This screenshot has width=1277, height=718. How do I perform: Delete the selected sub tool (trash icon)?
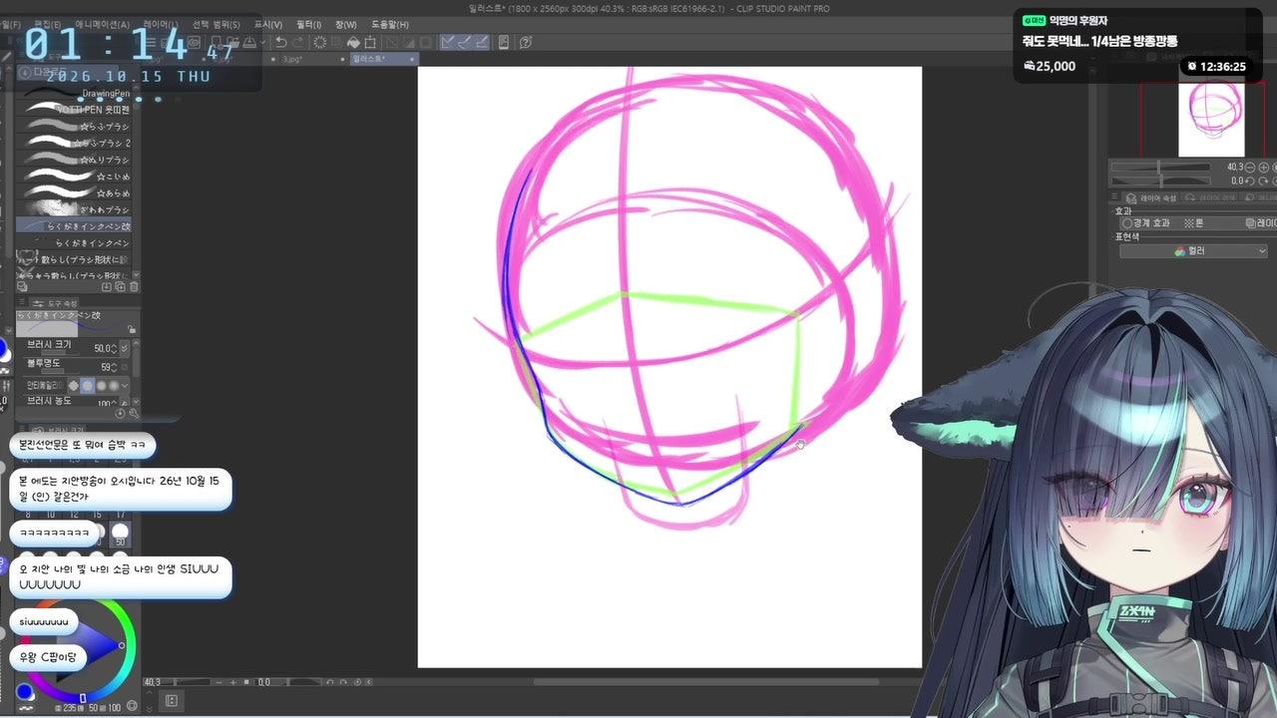pyautogui.click(x=134, y=287)
